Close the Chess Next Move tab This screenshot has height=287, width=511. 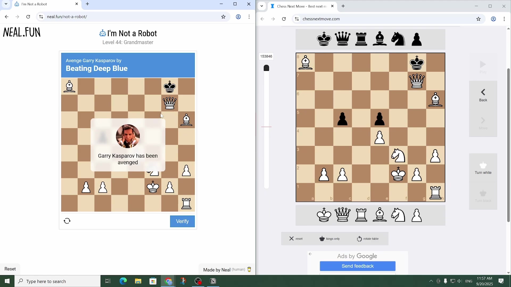pos(332,6)
